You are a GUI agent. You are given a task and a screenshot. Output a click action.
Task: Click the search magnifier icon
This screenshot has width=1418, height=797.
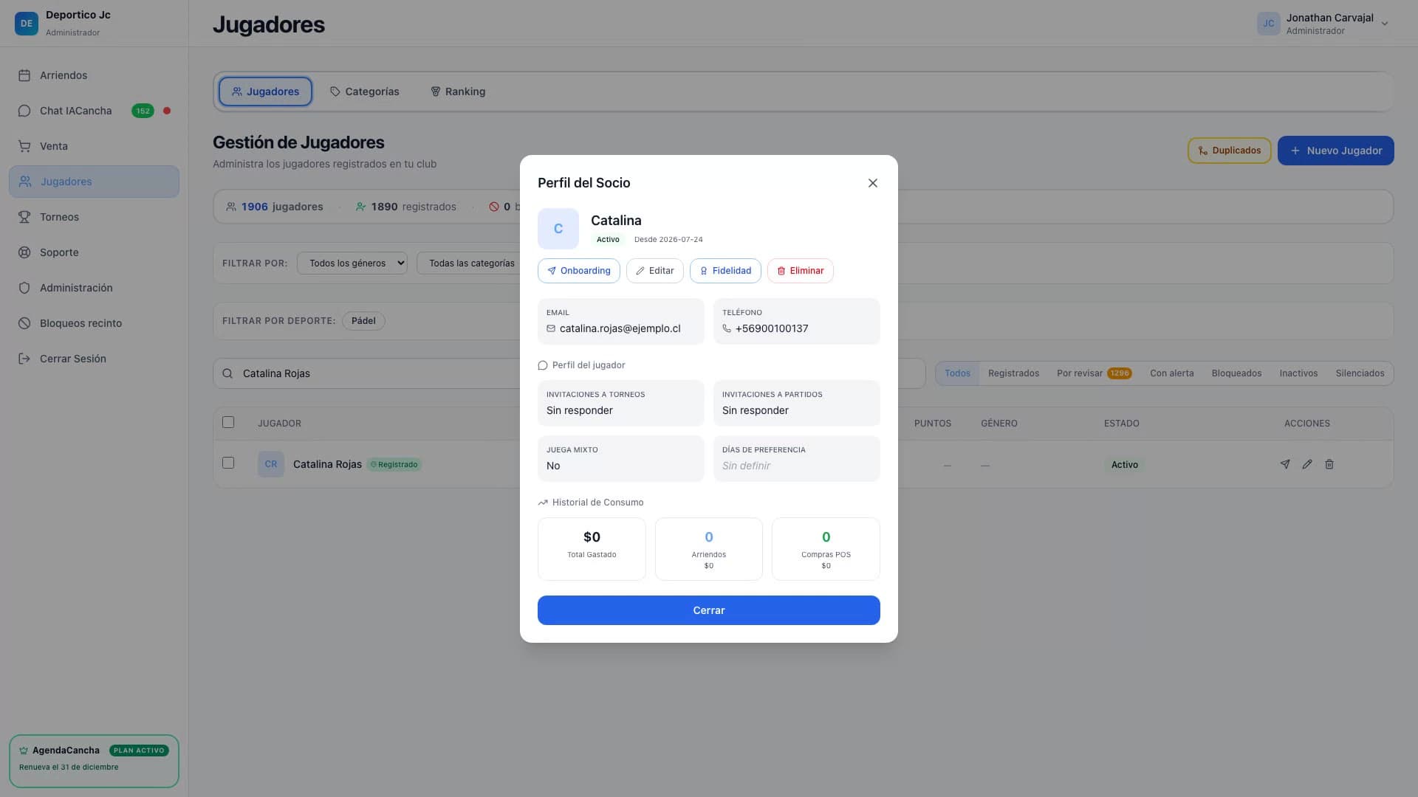point(227,373)
